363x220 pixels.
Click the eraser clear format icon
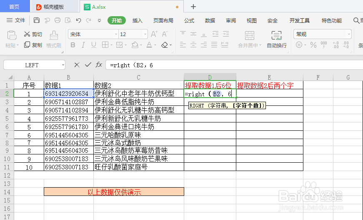point(165,45)
